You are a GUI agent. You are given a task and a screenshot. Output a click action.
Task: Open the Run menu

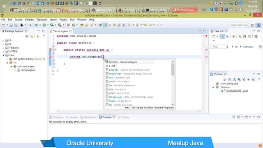click(72, 20)
